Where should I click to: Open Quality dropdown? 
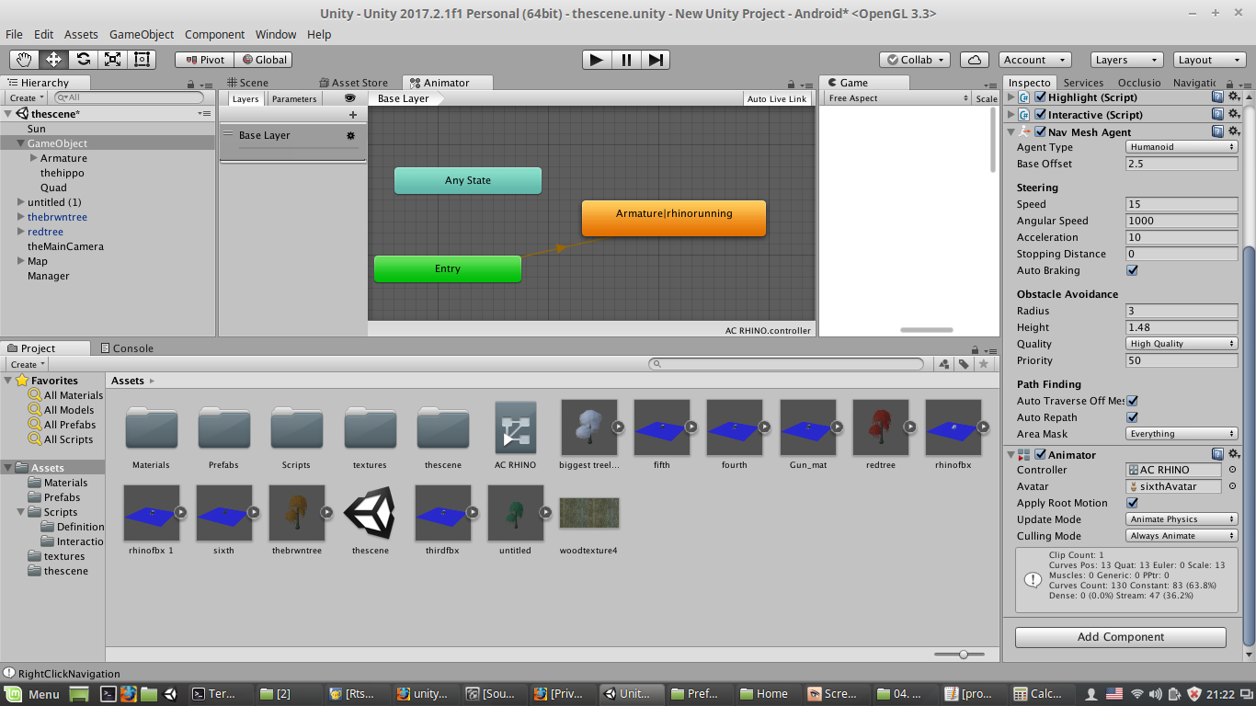click(1182, 344)
